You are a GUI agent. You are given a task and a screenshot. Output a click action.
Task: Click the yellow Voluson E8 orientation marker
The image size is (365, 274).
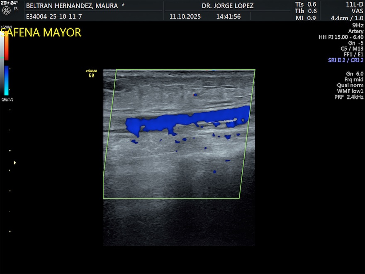tap(91, 73)
